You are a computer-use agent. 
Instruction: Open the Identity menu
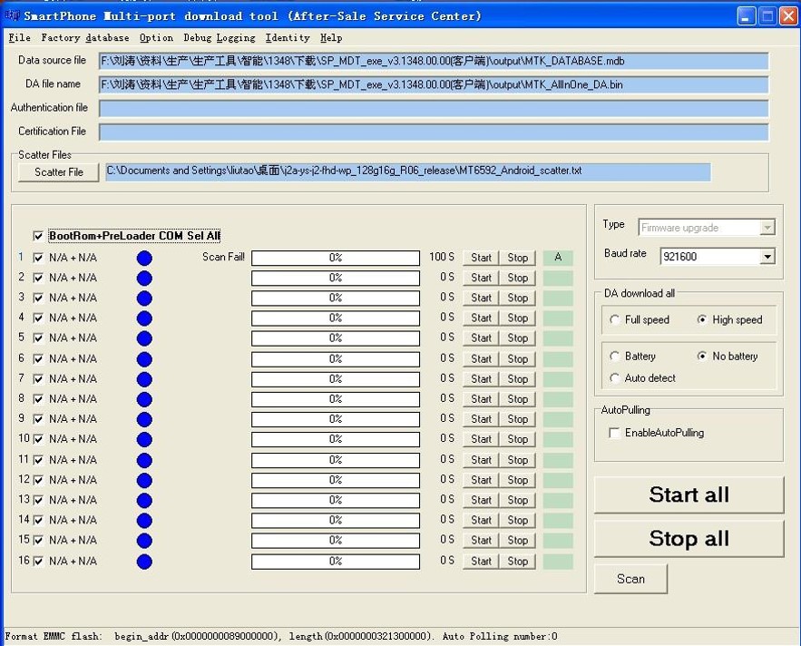(288, 38)
